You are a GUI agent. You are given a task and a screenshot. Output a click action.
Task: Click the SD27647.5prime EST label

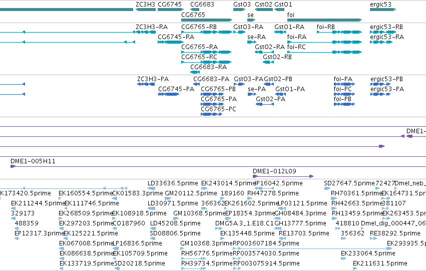[x=349, y=183]
